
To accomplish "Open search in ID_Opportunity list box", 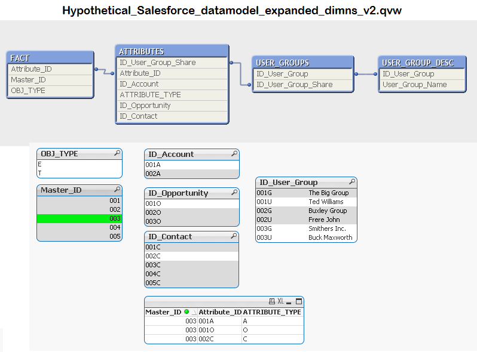I will 234,193.
